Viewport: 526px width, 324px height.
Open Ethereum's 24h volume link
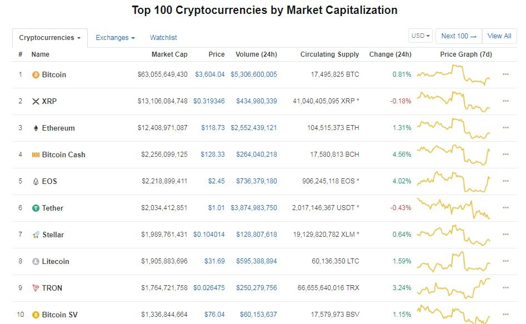[254, 128]
